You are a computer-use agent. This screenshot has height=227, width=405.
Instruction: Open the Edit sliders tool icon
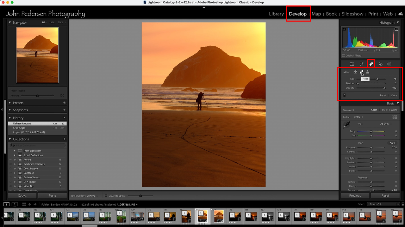pyautogui.click(x=352, y=64)
